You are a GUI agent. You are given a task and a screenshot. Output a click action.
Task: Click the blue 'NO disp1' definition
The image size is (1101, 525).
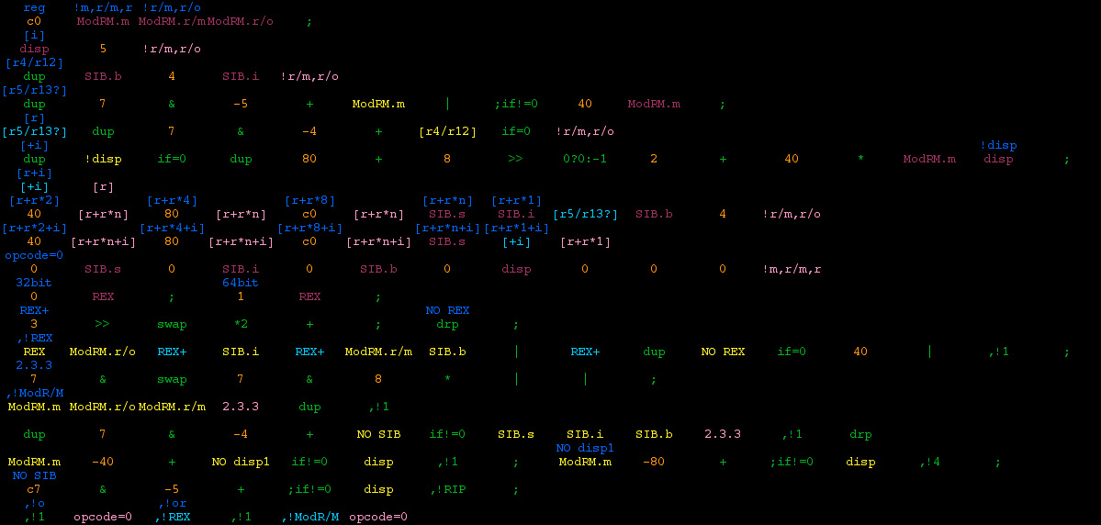point(585,449)
